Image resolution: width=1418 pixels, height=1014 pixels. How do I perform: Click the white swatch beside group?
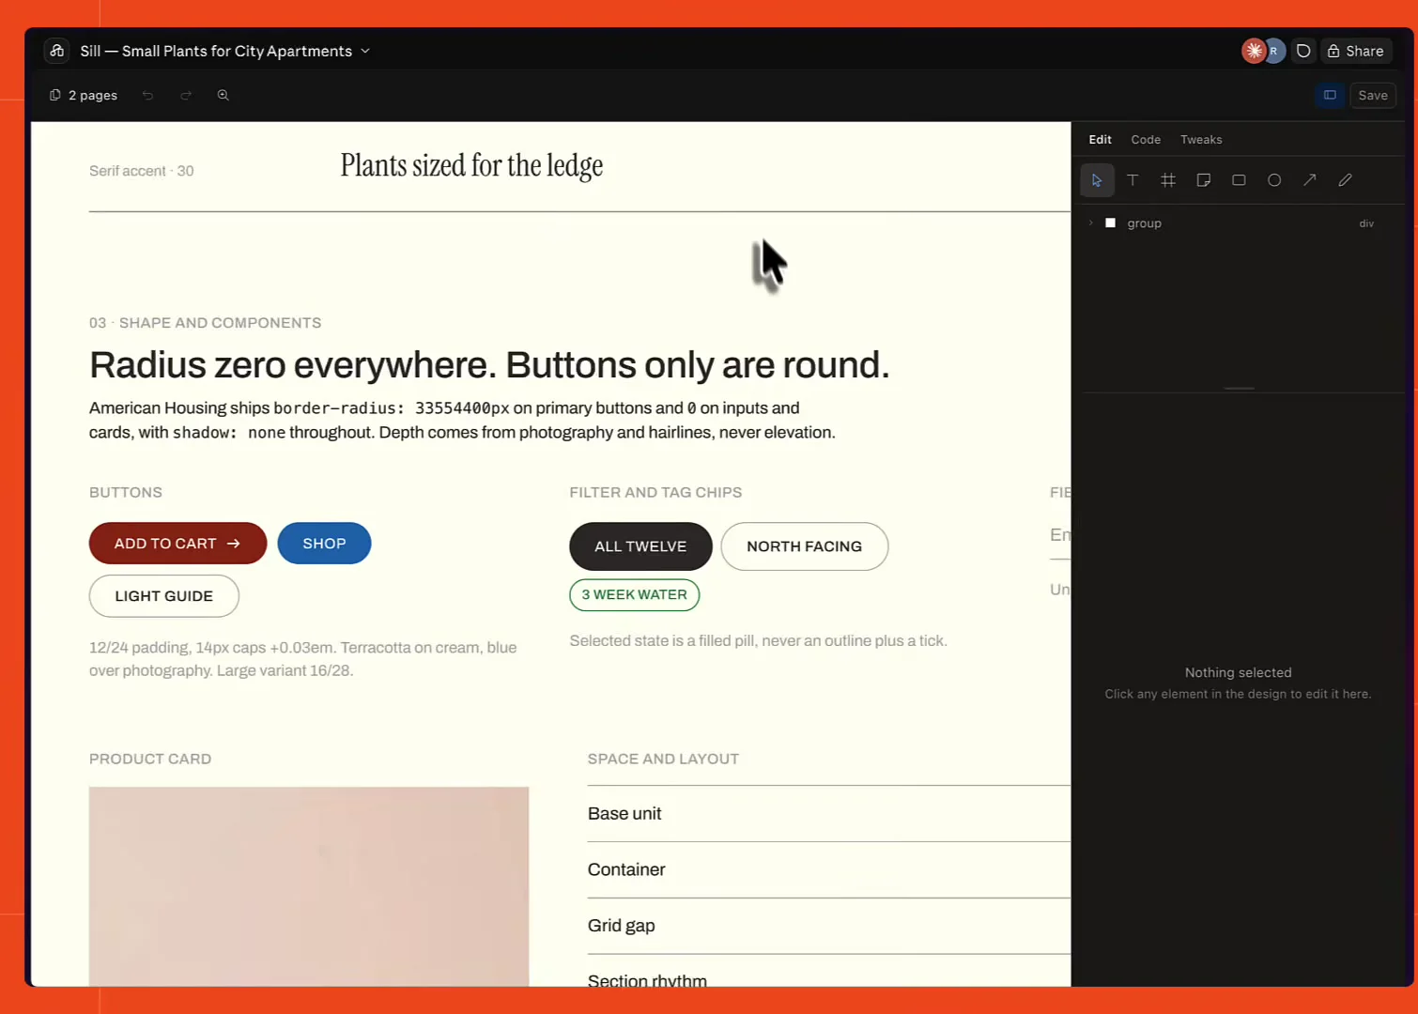pos(1110,223)
